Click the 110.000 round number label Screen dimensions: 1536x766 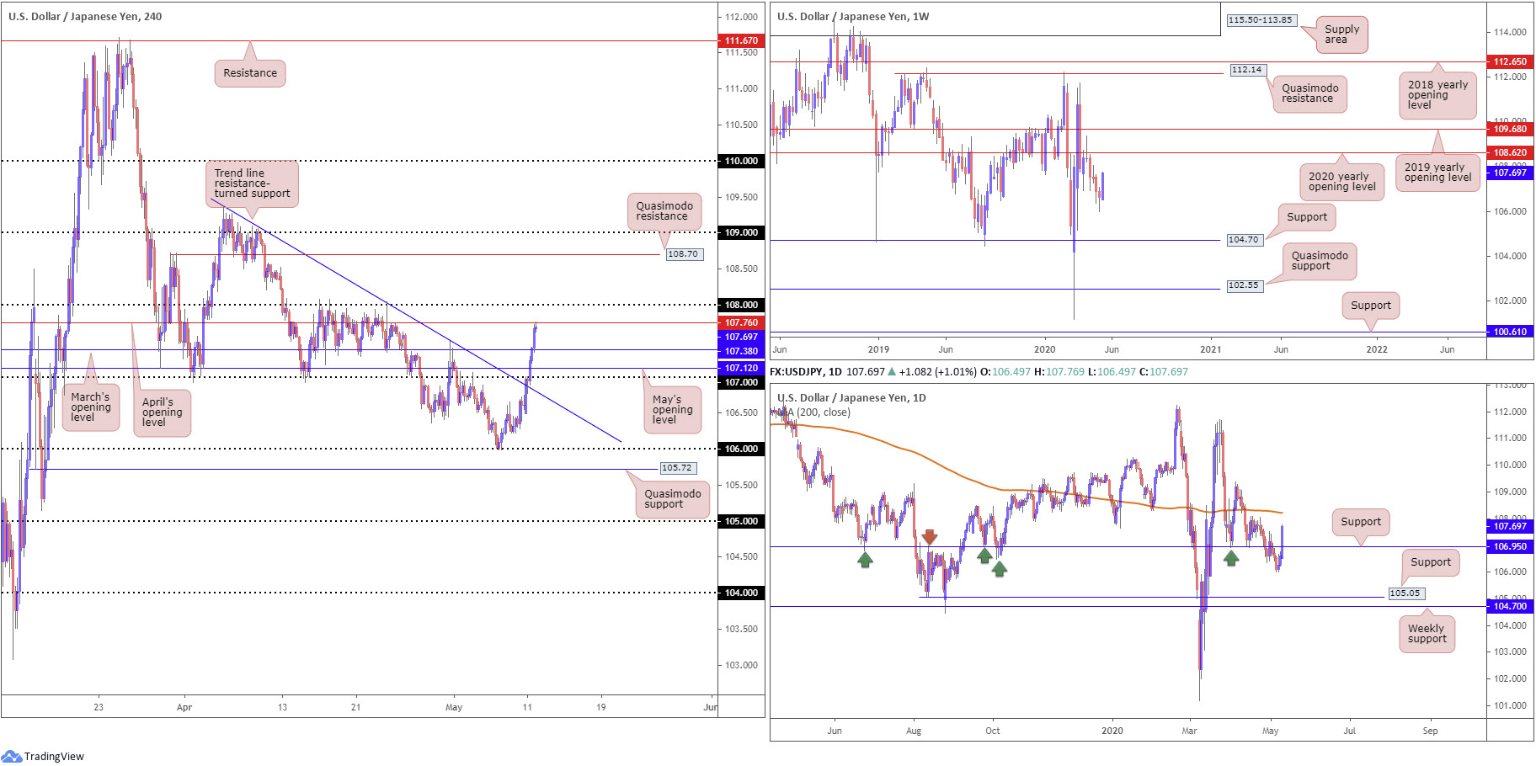point(741,161)
